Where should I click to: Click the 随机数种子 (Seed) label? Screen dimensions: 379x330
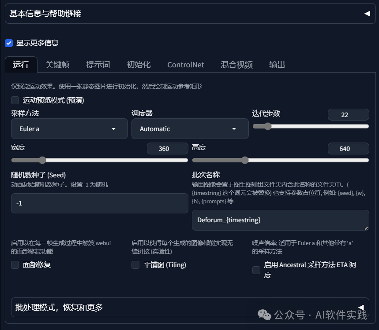[38, 175]
